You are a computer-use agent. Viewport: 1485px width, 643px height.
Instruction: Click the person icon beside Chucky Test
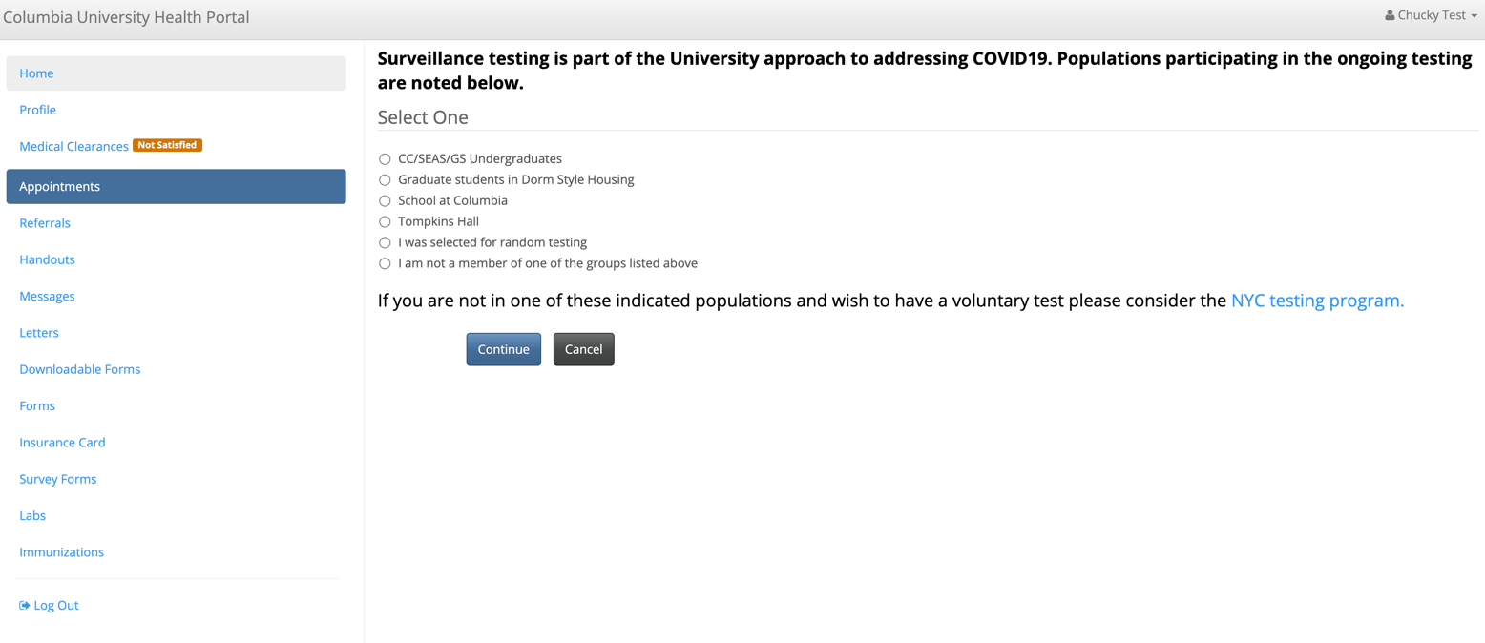(x=1389, y=14)
